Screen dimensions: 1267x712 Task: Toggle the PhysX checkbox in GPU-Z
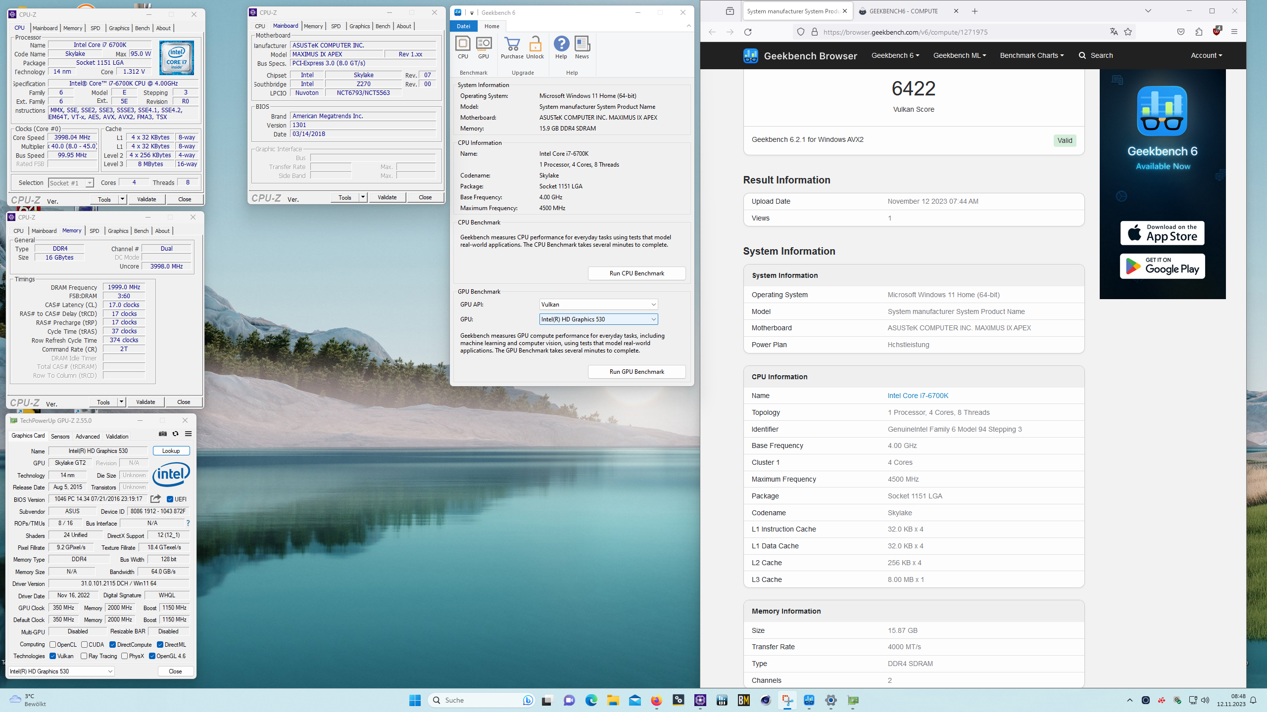tap(124, 656)
